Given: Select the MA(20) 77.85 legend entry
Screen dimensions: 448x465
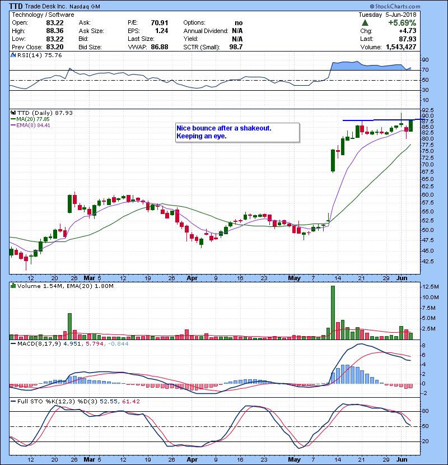Looking at the screenshot, I should pos(30,119).
